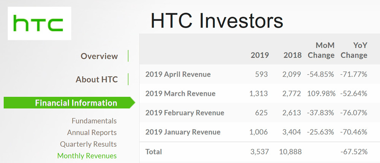Select the Financial Information menu item
Viewport: 380px width, 163px height.
coord(76,103)
